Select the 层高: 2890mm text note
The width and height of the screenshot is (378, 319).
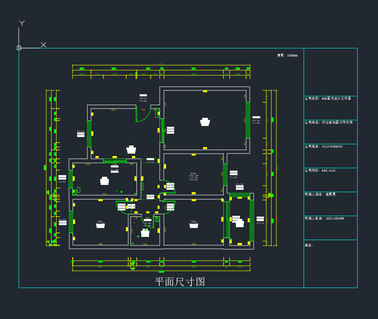287,56
